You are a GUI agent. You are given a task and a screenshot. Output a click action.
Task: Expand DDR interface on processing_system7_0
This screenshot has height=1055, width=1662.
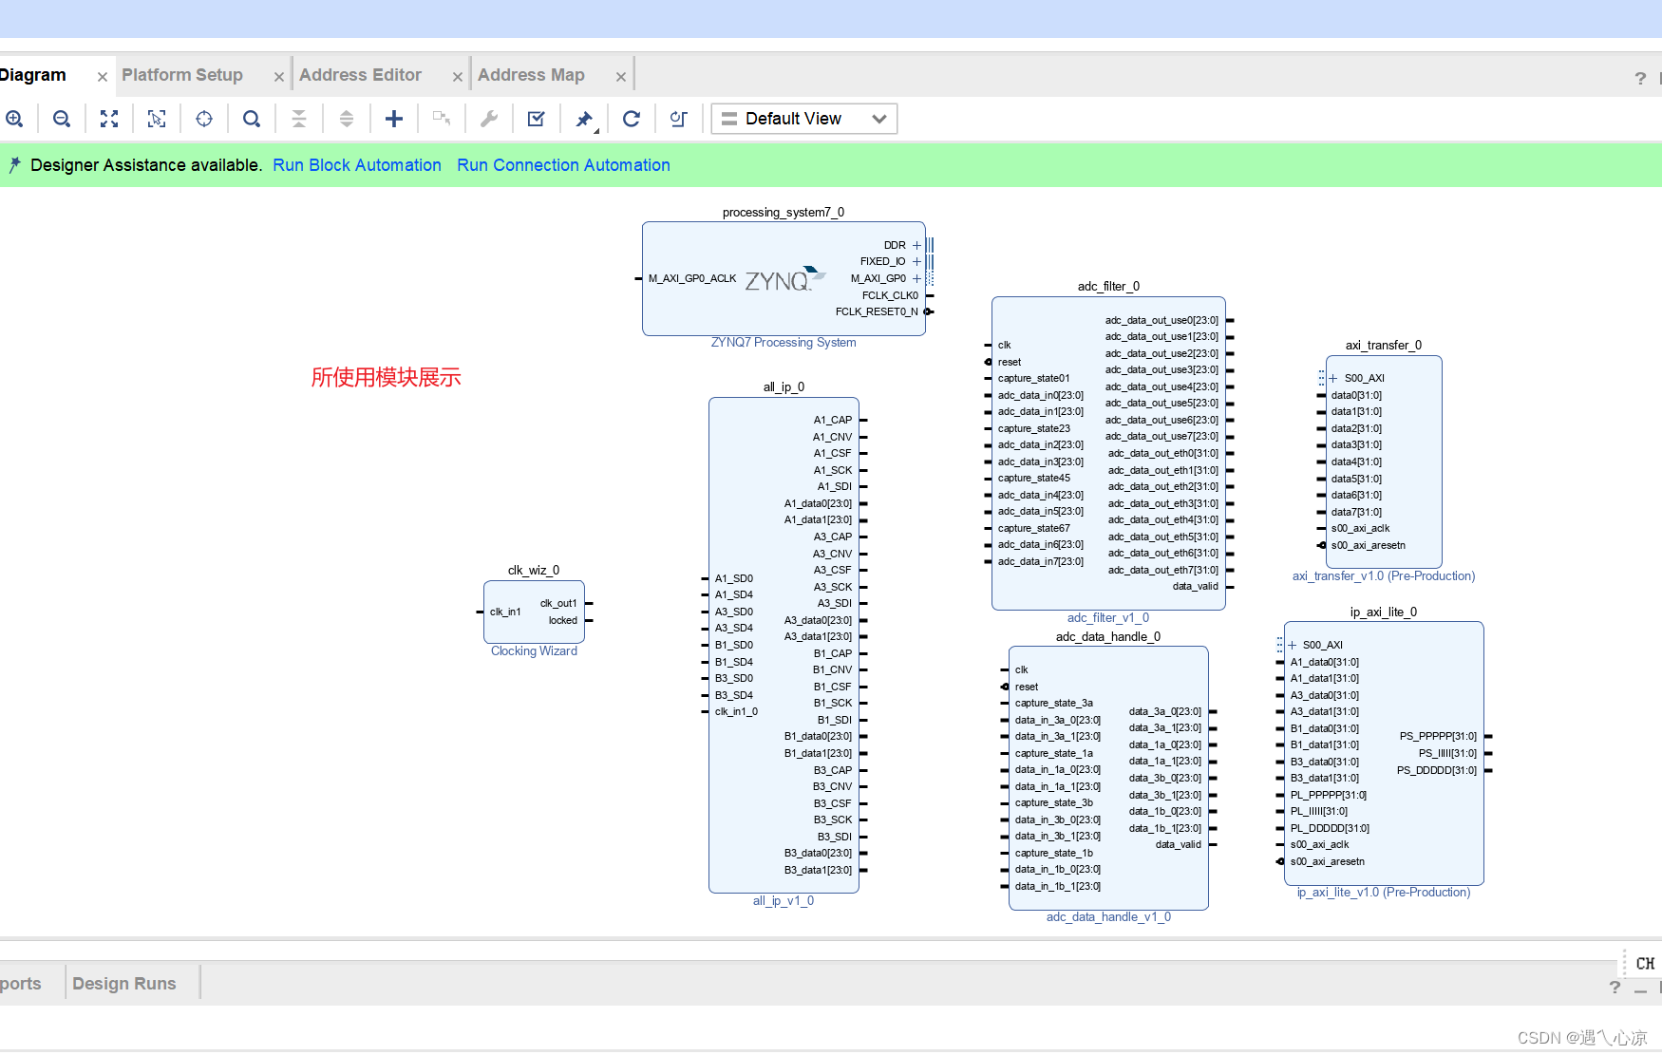[916, 245]
